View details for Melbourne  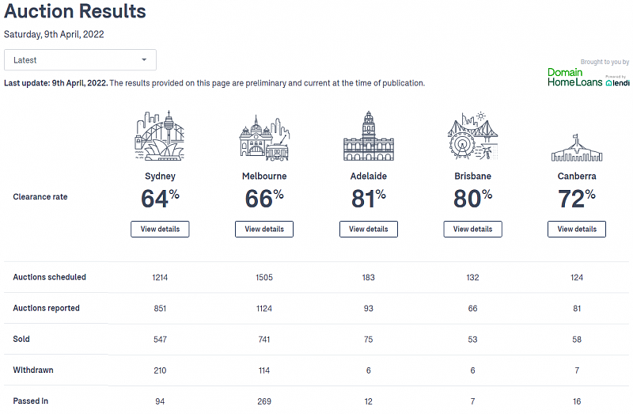pos(264,229)
